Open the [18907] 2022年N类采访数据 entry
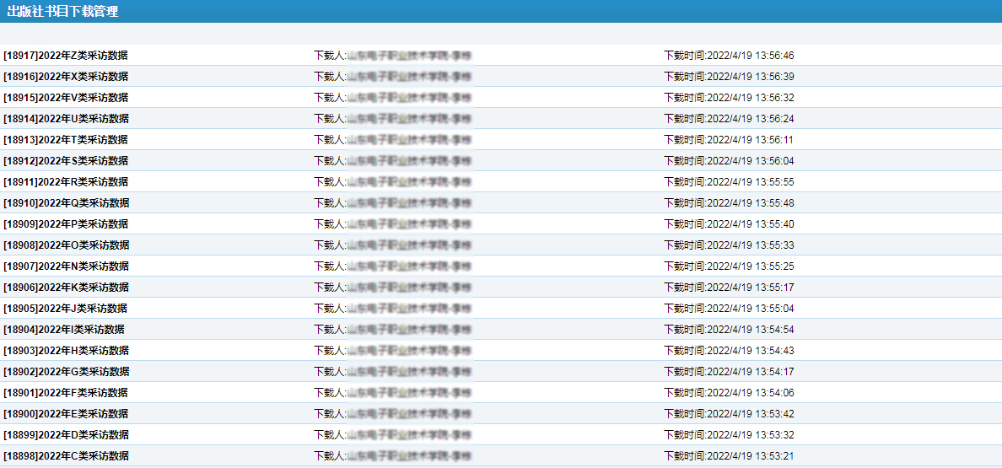Screen dimensions: 1002x468 tap(66, 266)
